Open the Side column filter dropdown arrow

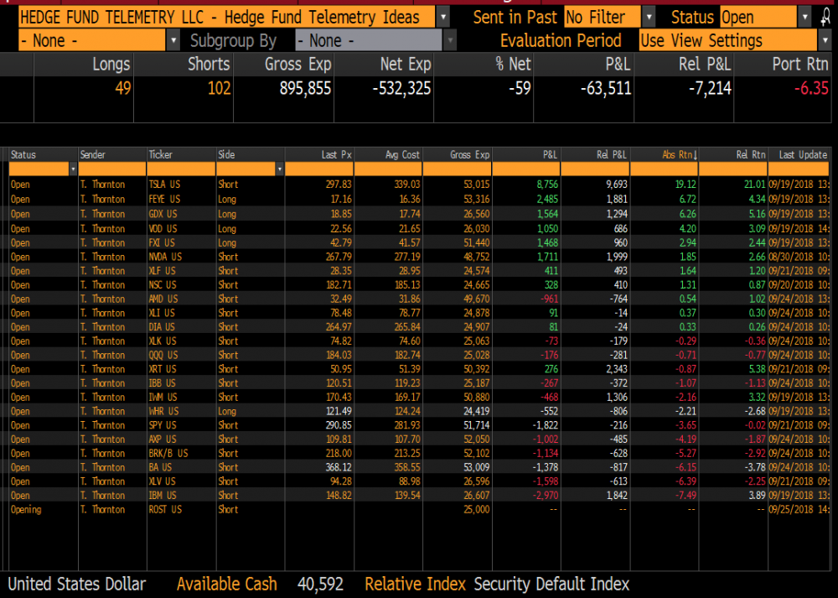(x=279, y=169)
